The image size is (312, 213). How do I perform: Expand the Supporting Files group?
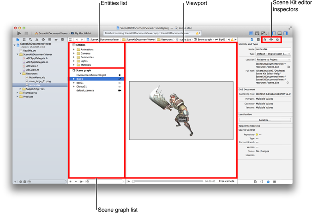[x=20, y=89]
